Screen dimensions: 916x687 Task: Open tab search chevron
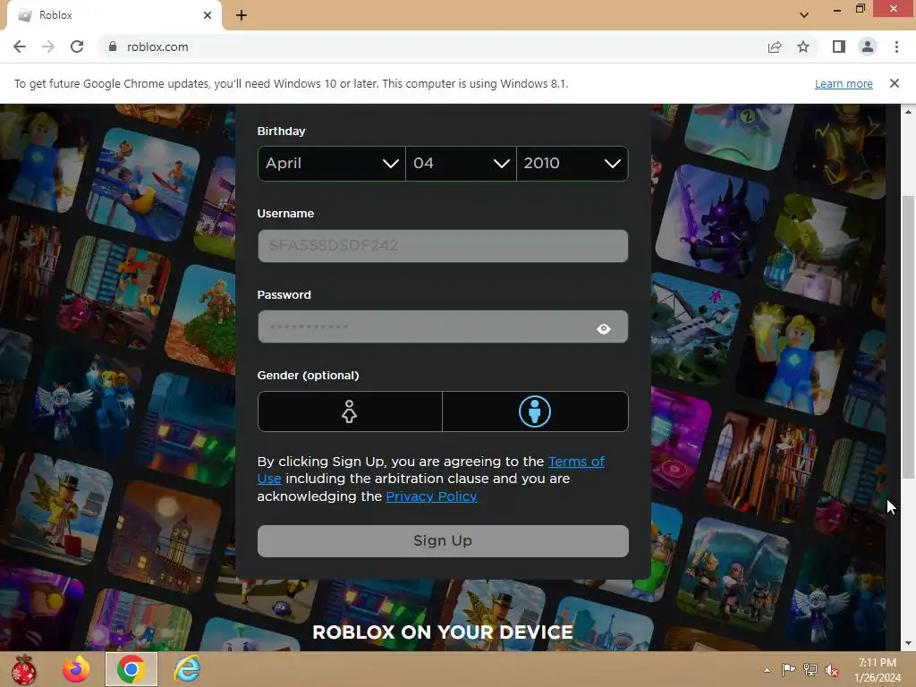point(804,15)
